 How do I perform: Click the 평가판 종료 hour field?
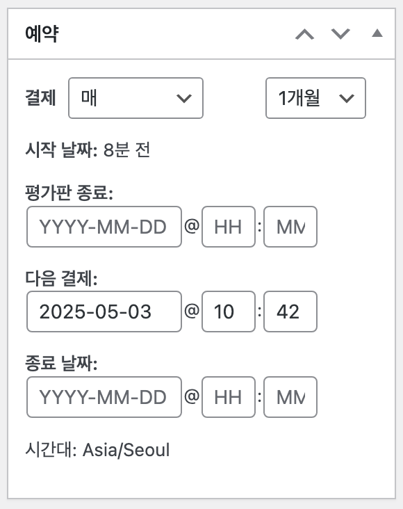(x=229, y=227)
